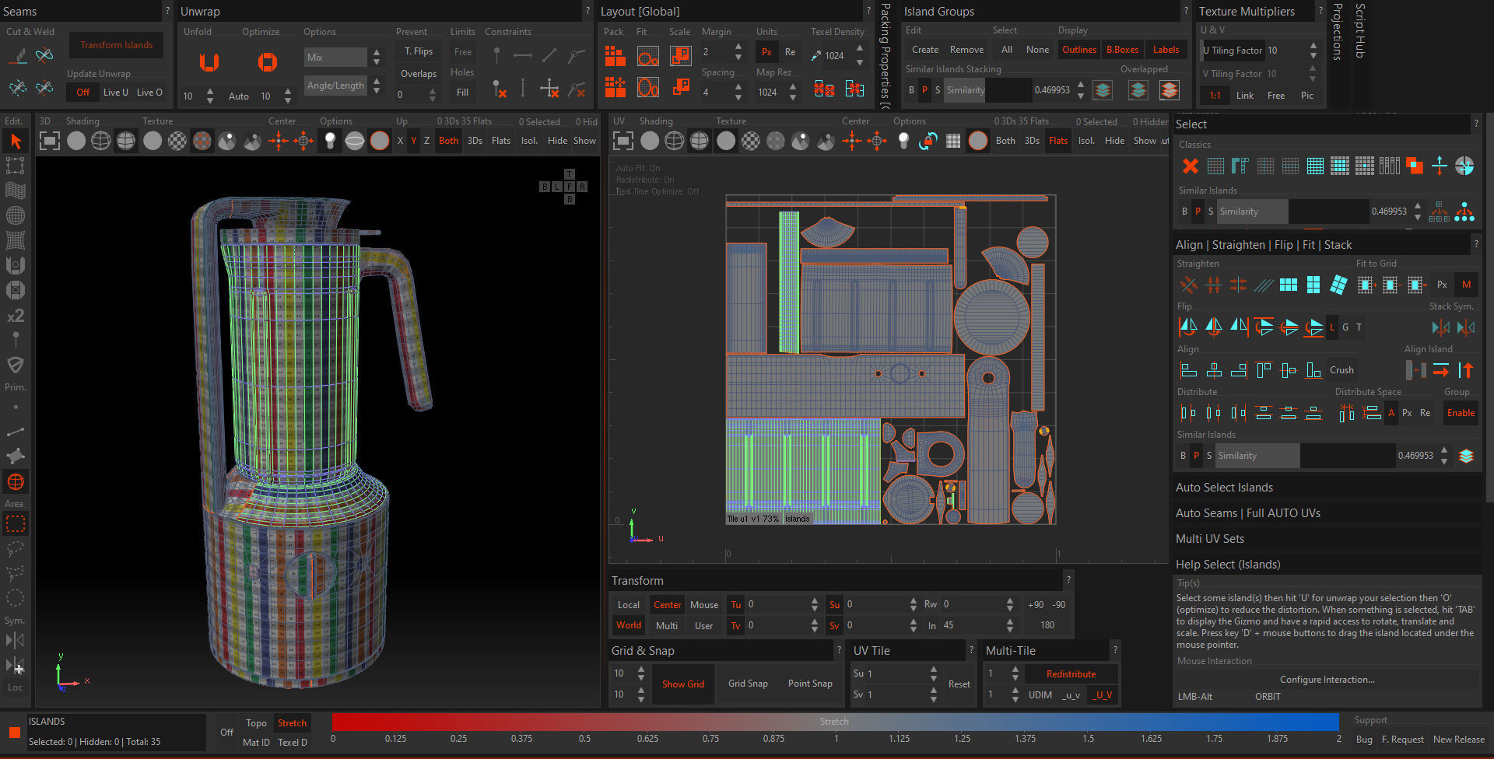
Task: Toggle Update Unwrap Off button
Action: pyautogui.click(x=83, y=92)
